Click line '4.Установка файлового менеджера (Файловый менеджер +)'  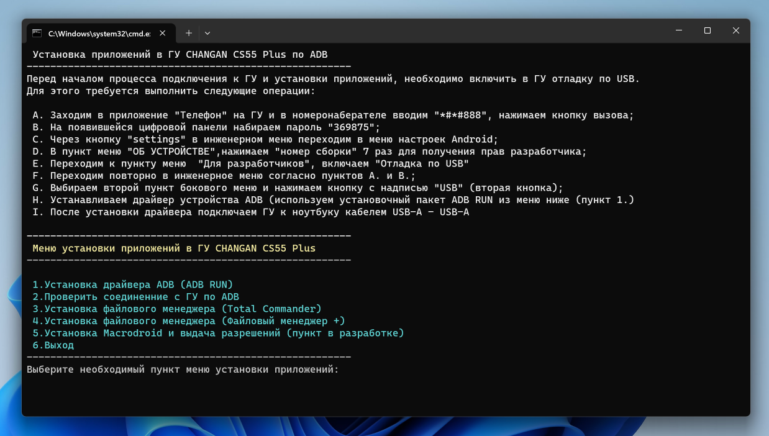pyautogui.click(x=189, y=321)
